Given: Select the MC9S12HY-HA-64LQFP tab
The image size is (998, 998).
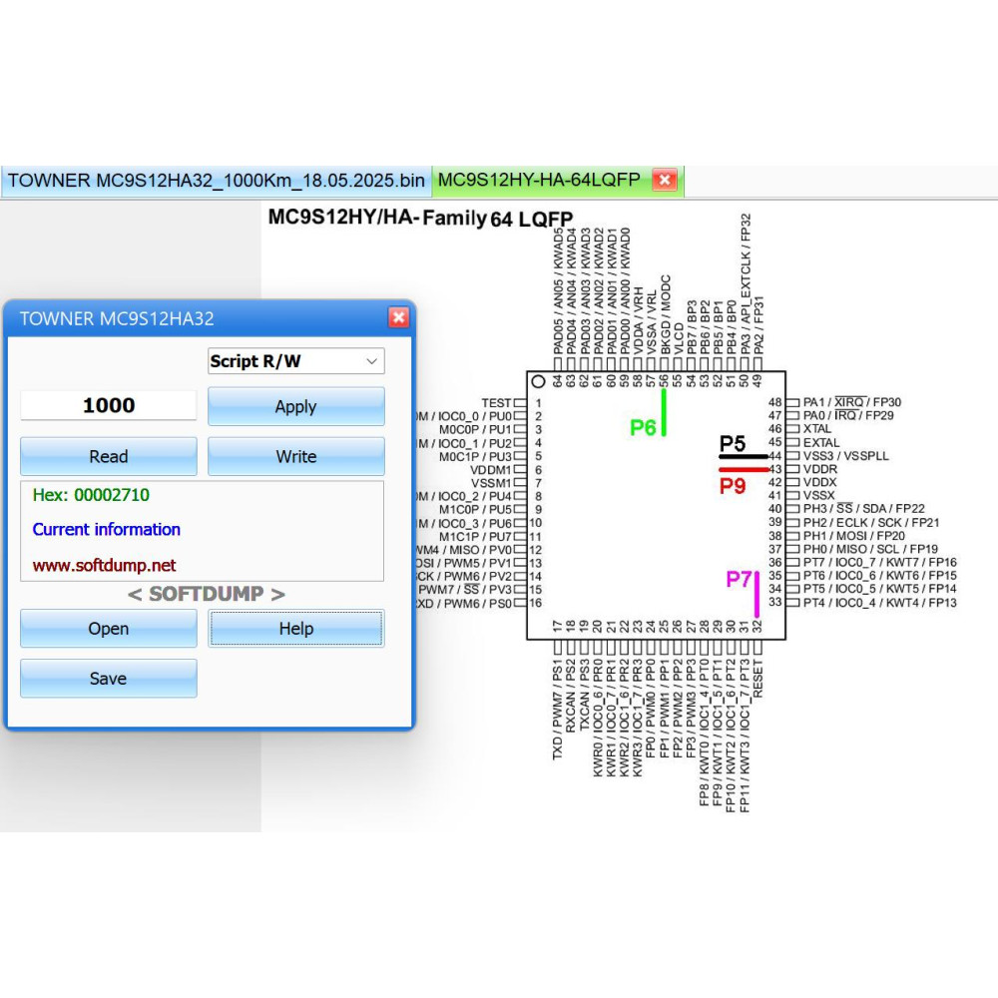Looking at the screenshot, I should coord(539,180).
